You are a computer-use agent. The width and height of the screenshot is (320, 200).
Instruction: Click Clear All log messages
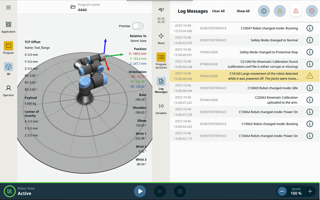(x=218, y=11)
